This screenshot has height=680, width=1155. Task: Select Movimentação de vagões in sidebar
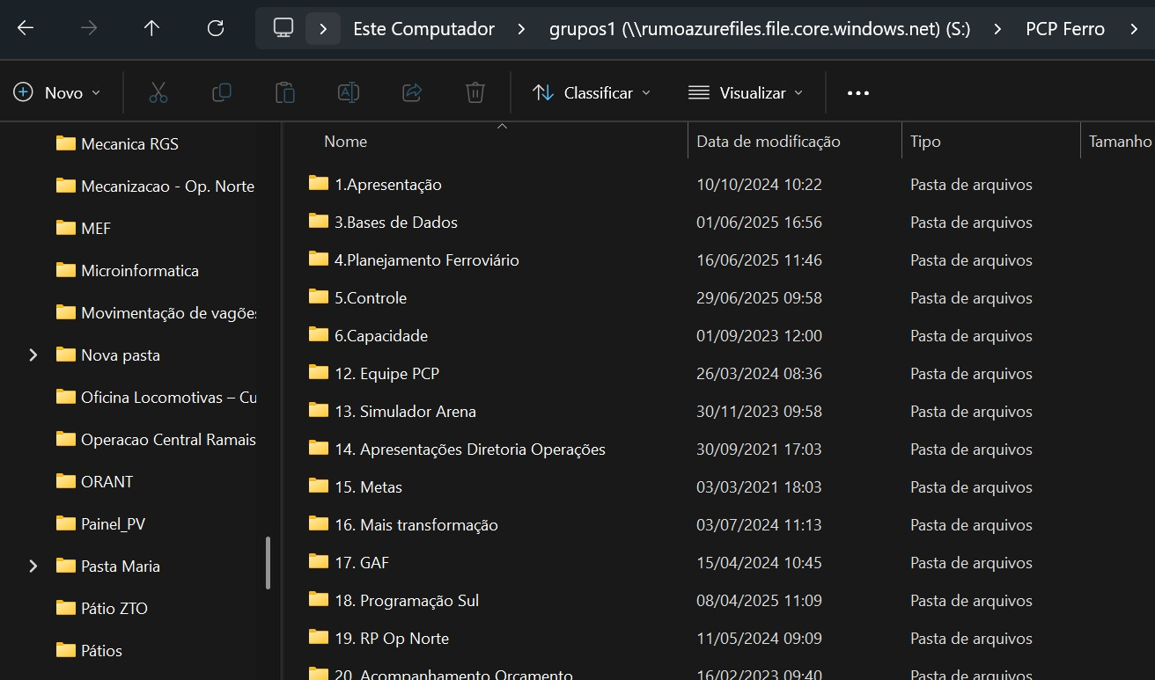(169, 313)
